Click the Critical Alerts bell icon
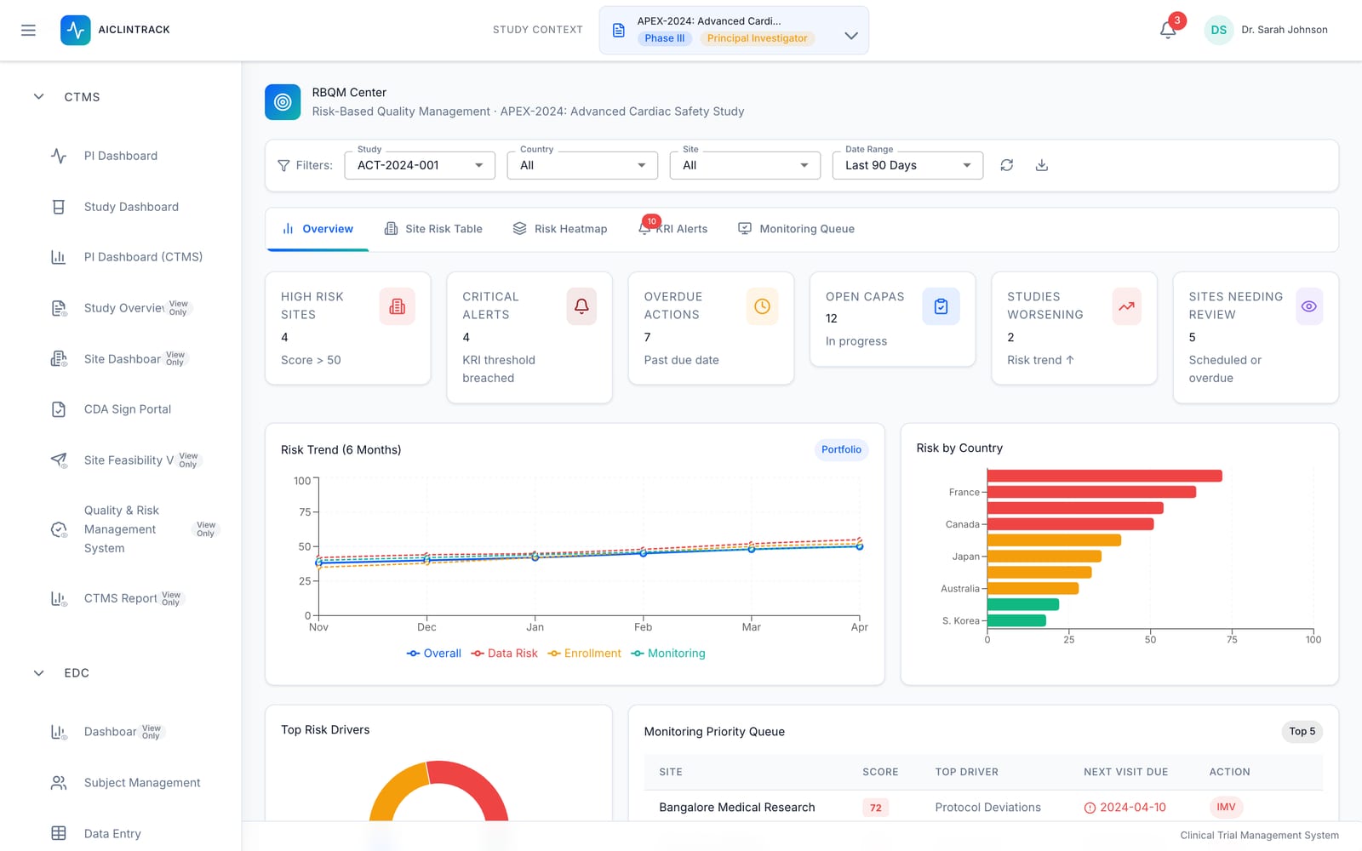Screen dimensions: 1362x851 click(x=581, y=306)
